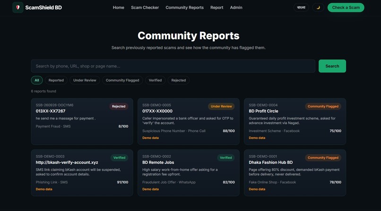Click report ID SSB-260926-DOCYM6
This screenshot has height=211, width=381.
pyautogui.click(x=54, y=105)
